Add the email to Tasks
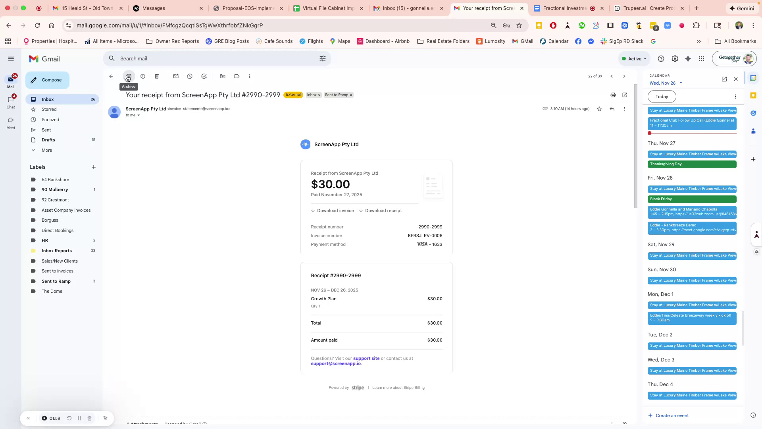Image resolution: width=762 pixels, height=429 pixels. click(x=204, y=76)
